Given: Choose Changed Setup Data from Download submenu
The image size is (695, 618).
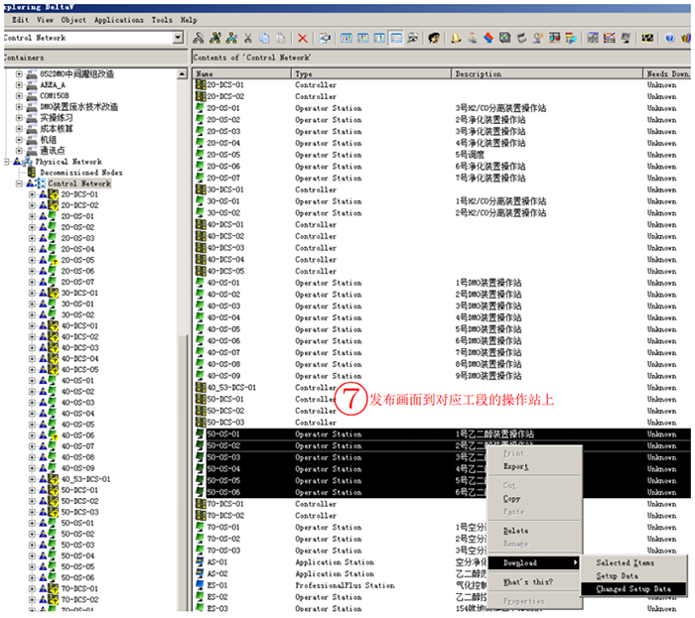Looking at the screenshot, I should [633, 588].
